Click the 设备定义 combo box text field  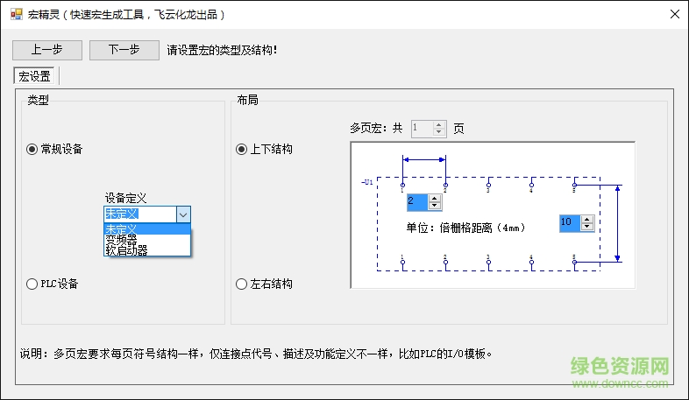point(139,214)
